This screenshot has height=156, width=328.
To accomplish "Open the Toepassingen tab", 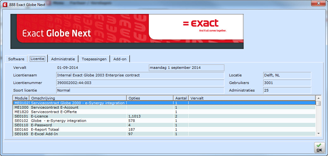I will pyautogui.click(x=94, y=59).
